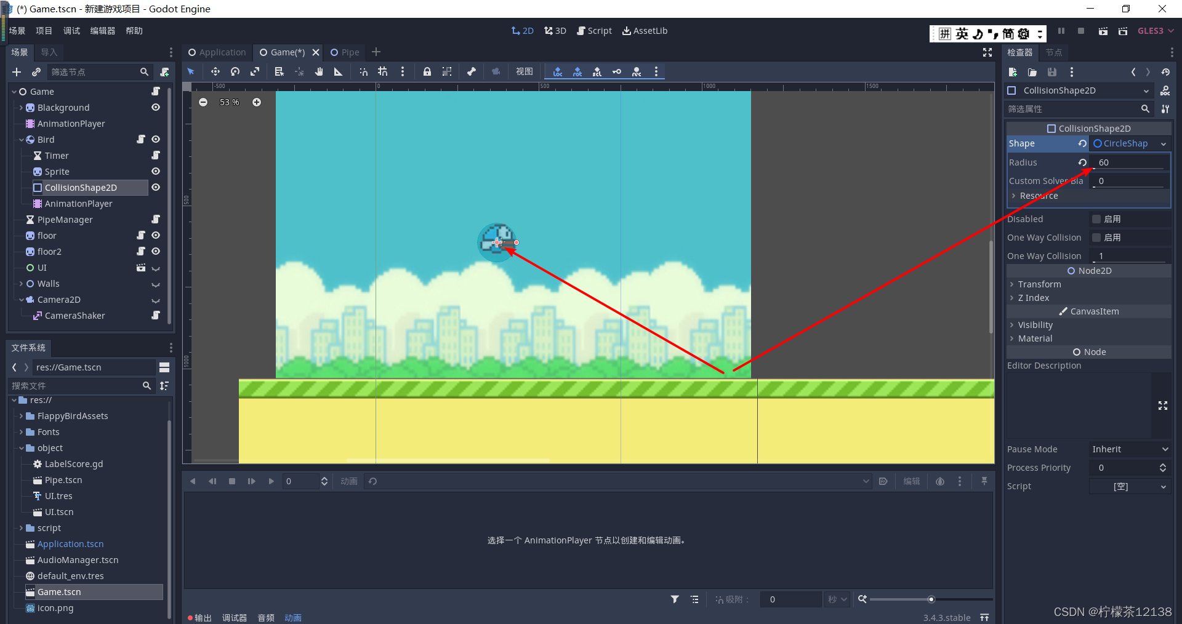Activate the Scale Mode tool
Viewport: 1182px width, 624px height.
(x=255, y=72)
